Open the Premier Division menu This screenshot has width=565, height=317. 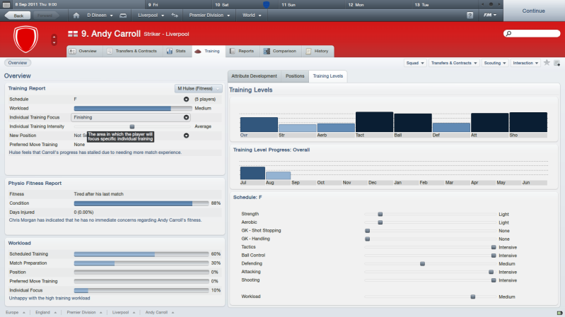(x=209, y=16)
